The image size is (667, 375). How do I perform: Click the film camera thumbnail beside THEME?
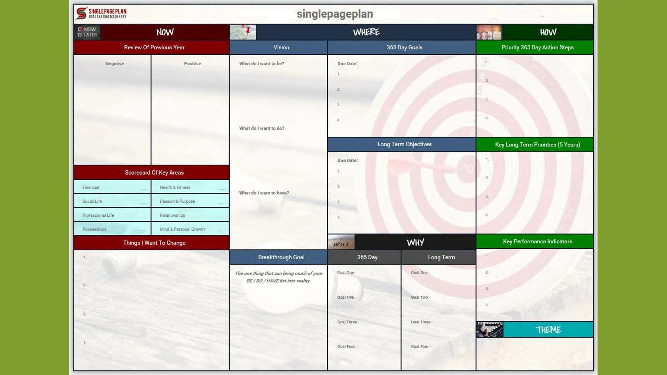point(489,330)
